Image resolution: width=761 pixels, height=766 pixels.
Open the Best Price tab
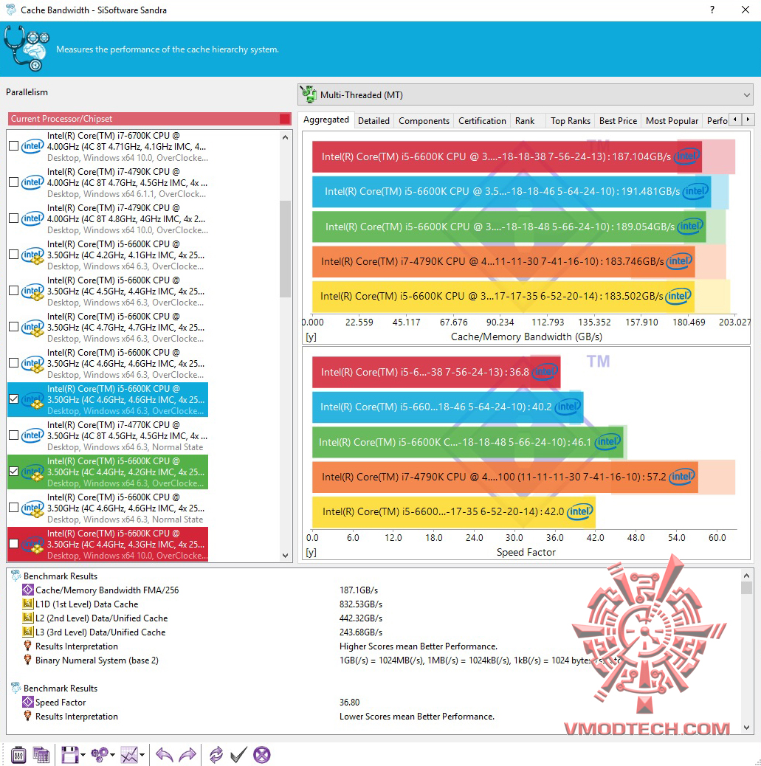618,121
